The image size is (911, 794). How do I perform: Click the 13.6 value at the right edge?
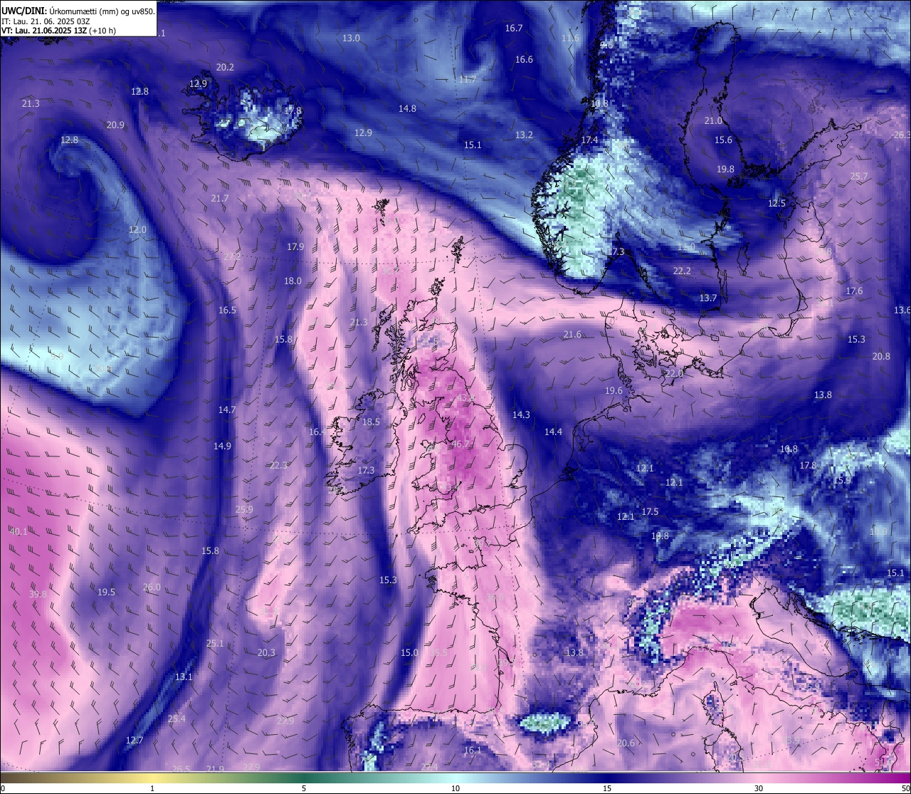point(902,310)
